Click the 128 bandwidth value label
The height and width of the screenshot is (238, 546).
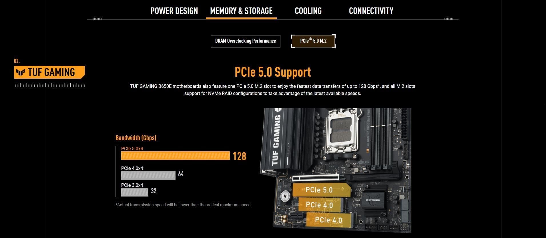pyautogui.click(x=239, y=156)
